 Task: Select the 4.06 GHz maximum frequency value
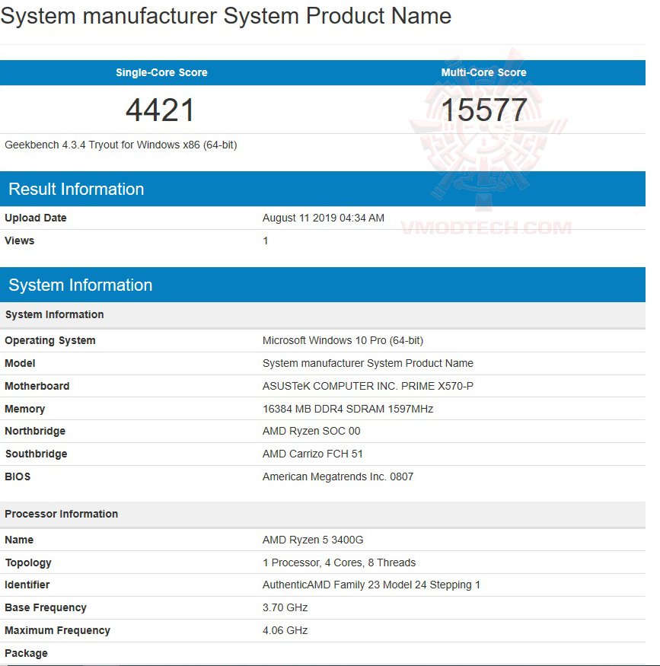(x=285, y=631)
